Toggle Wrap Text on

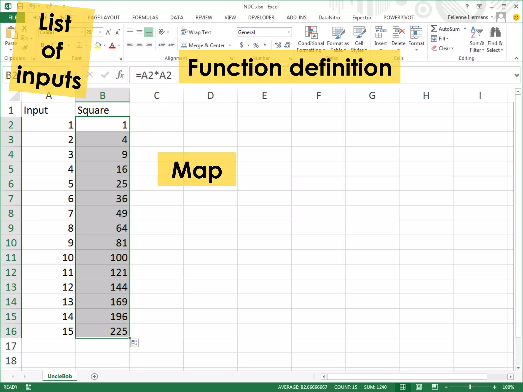click(196, 32)
